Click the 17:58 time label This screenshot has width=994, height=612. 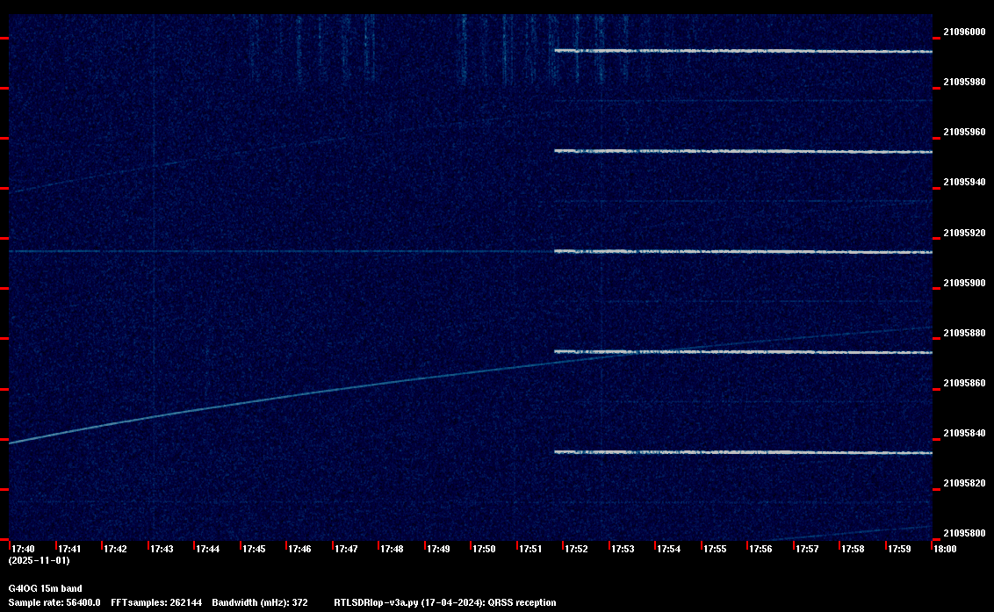click(854, 549)
